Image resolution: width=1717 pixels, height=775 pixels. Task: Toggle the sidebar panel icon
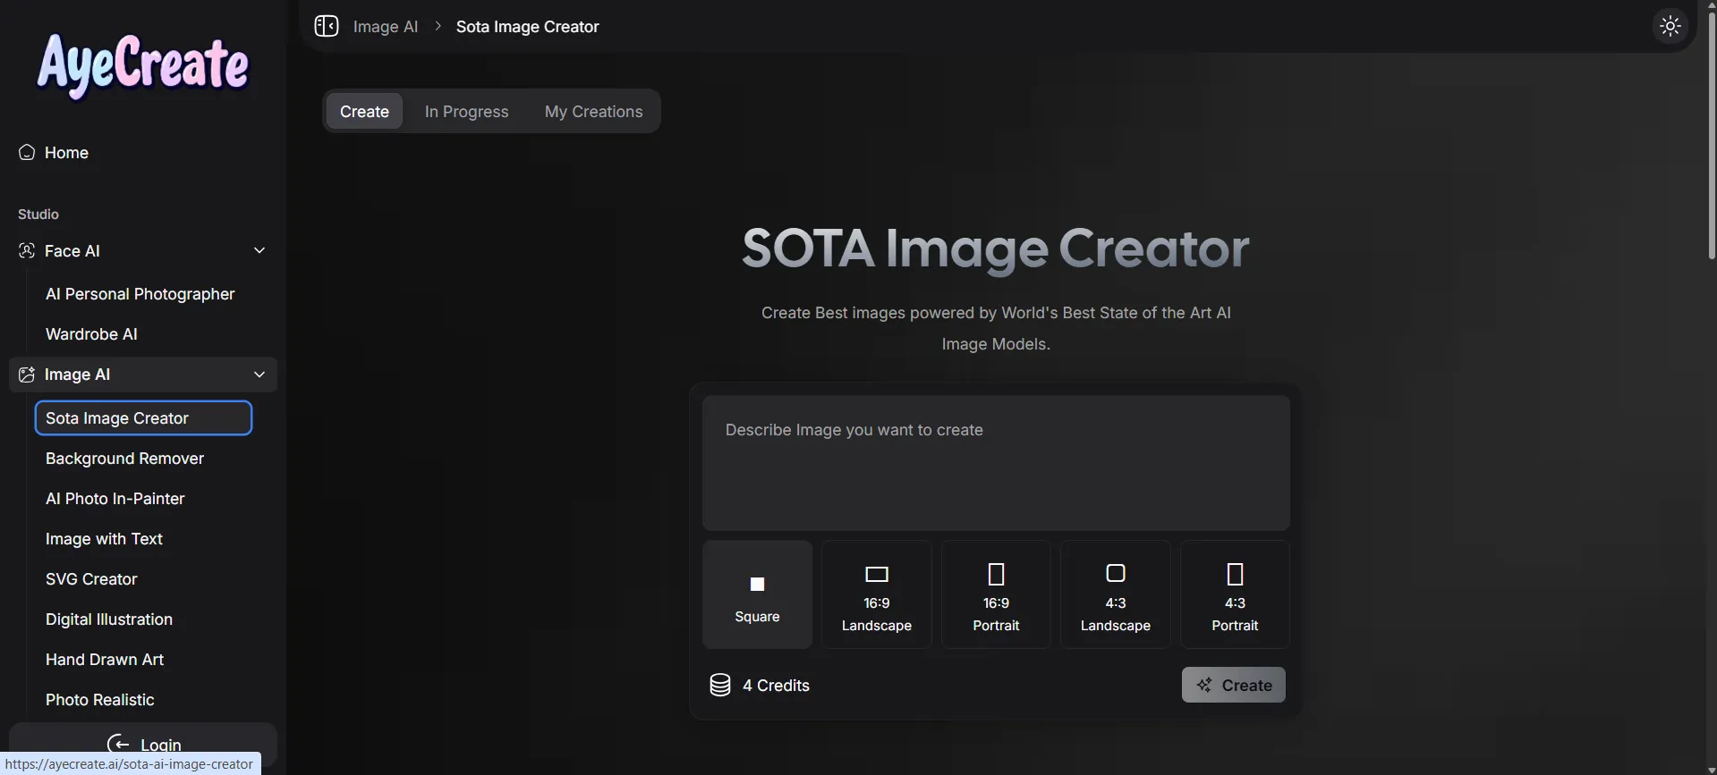coord(327,26)
